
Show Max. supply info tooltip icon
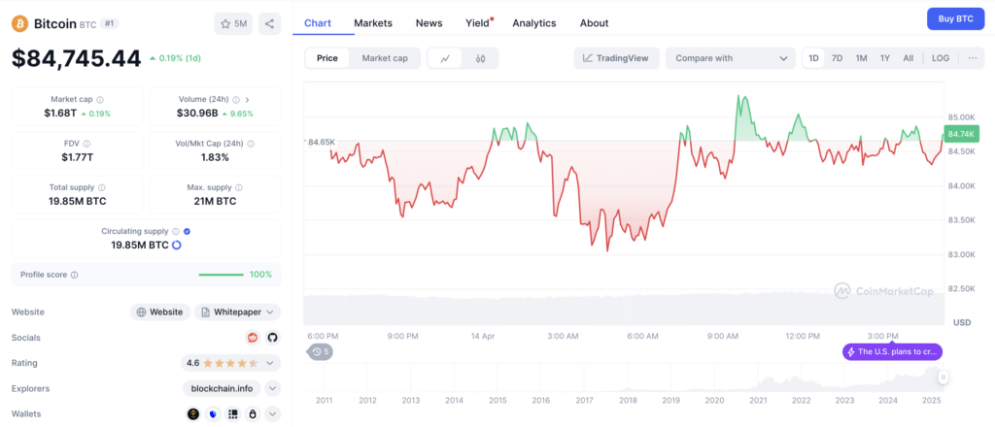coord(239,187)
